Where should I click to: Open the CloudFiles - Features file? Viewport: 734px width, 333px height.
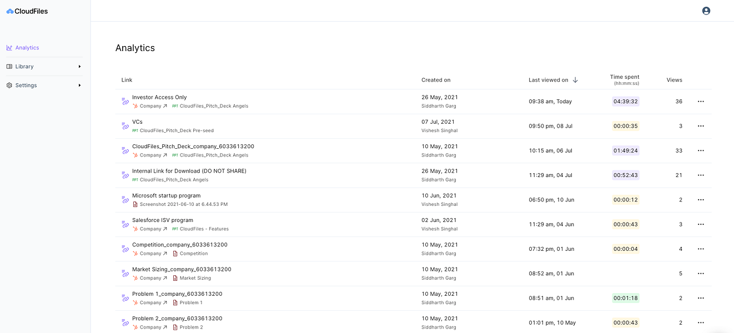tap(204, 229)
